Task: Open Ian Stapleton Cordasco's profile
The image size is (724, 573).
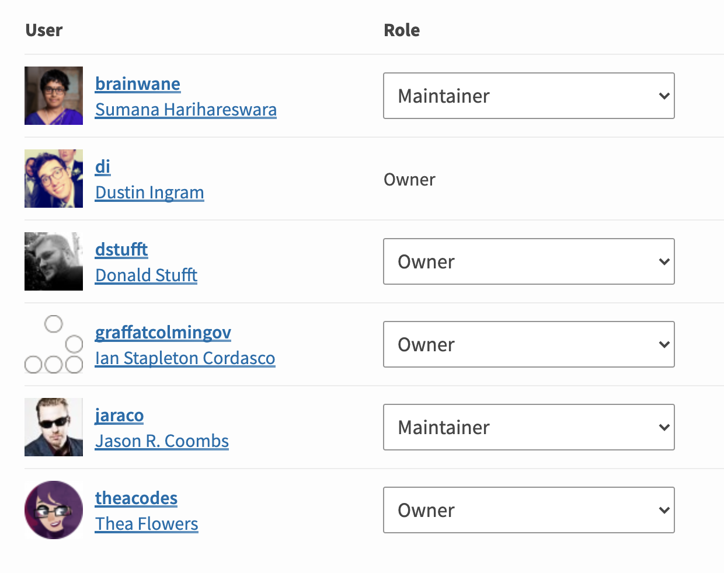Action: click(185, 358)
